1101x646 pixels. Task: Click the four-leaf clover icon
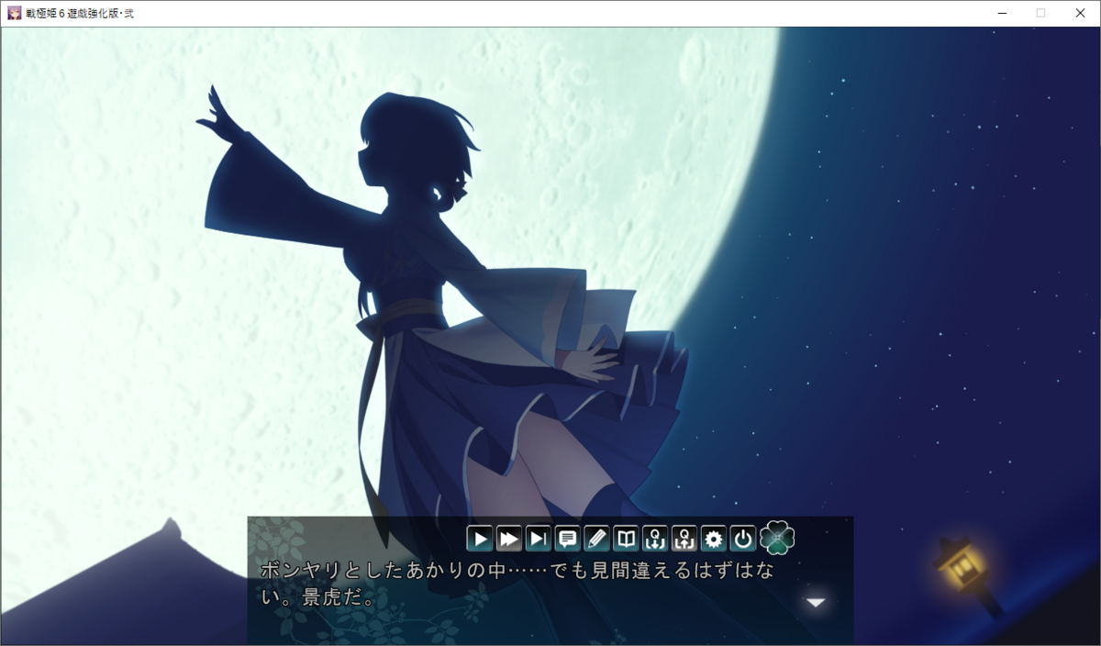pos(777,538)
